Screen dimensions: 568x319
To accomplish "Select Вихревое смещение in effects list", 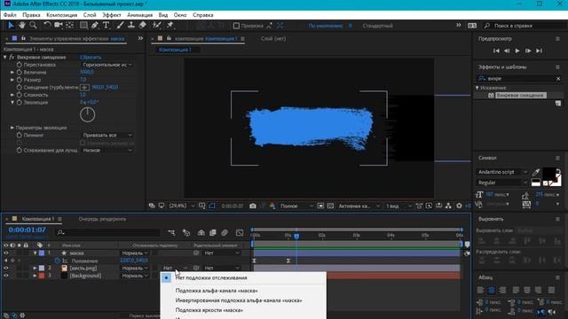I will (520, 95).
